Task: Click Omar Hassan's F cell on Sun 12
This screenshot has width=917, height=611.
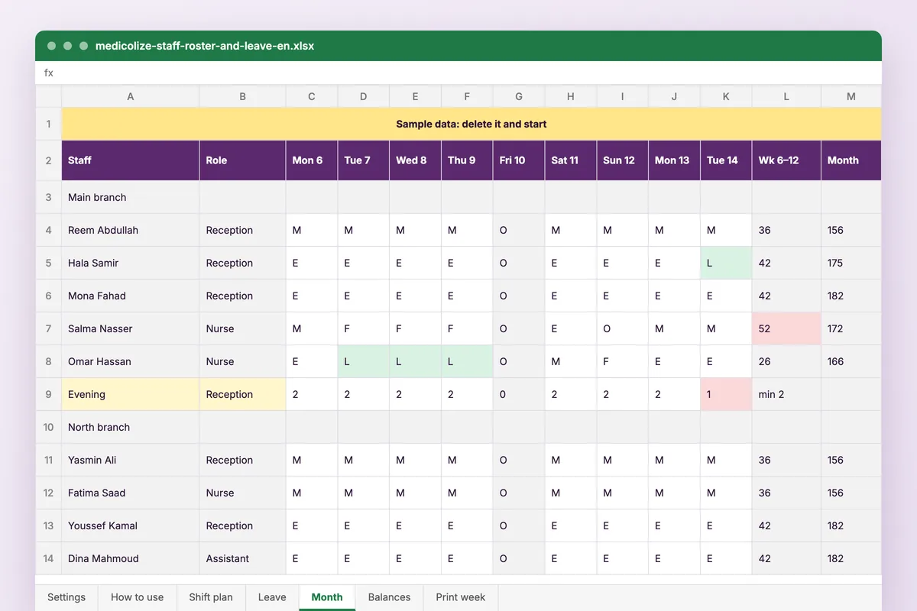Action: pos(623,361)
